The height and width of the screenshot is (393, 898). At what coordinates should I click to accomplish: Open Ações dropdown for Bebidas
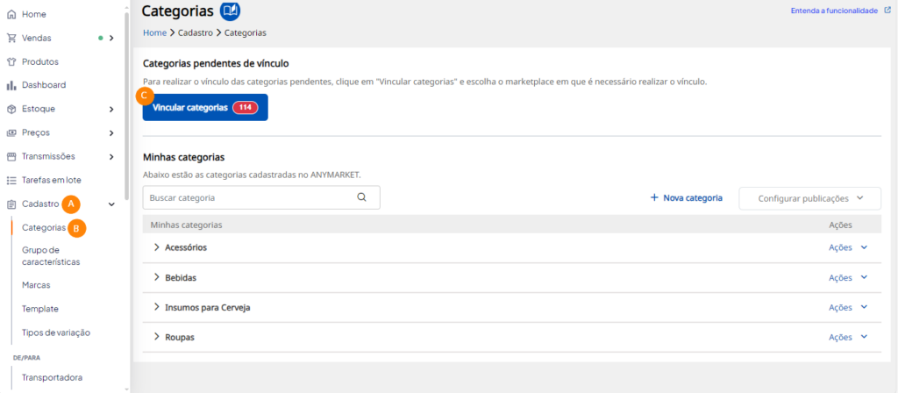848,277
